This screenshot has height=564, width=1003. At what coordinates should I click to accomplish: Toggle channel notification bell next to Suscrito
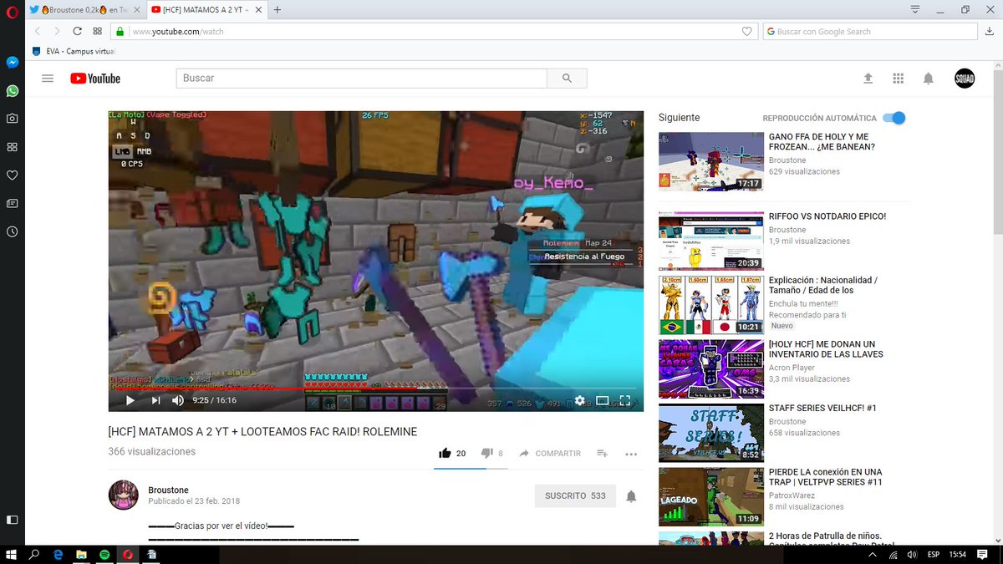click(x=631, y=496)
